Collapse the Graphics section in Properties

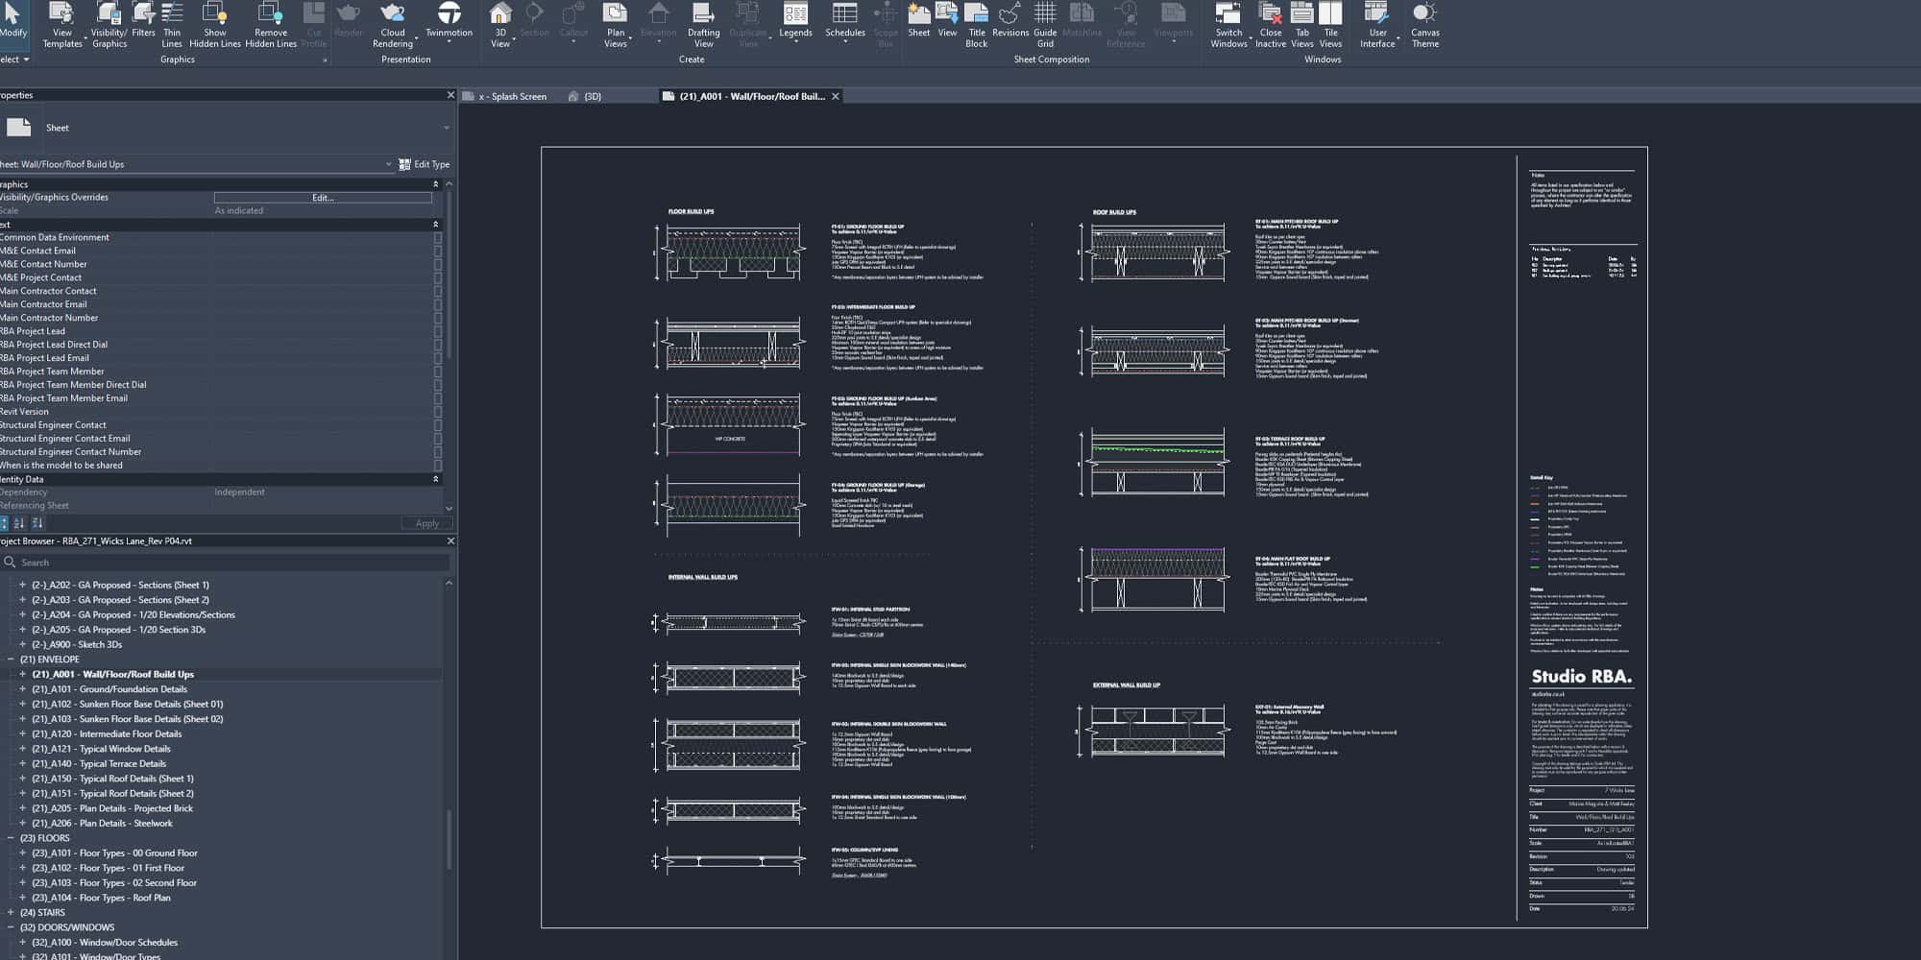435,184
